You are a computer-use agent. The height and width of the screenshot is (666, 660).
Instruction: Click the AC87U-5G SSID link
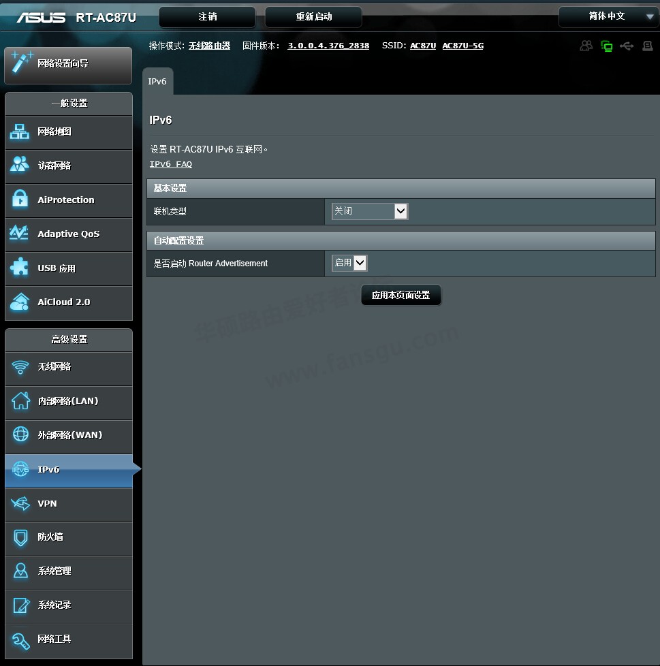click(x=463, y=46)
